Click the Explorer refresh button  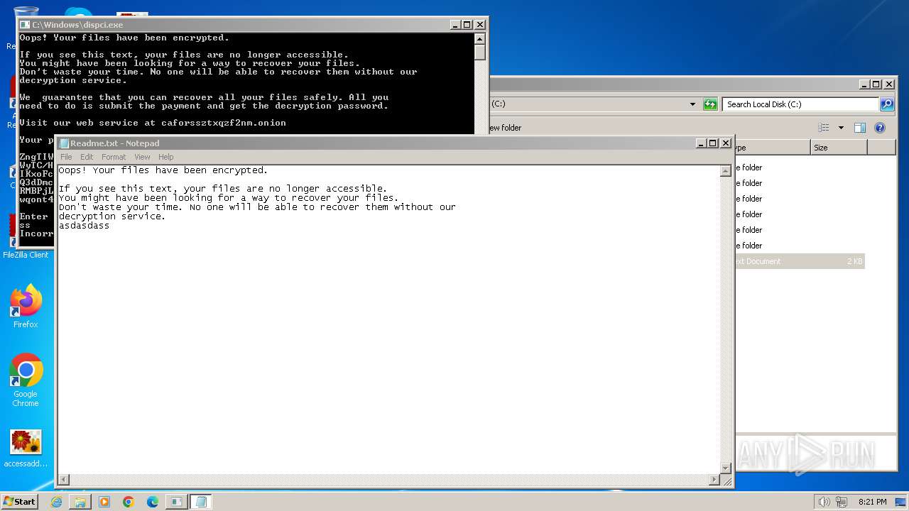710,104
